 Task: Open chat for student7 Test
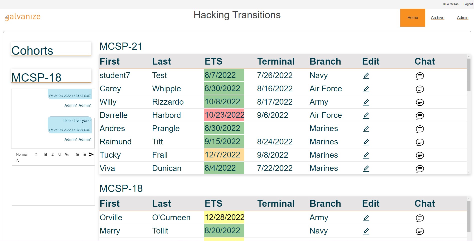(x=420, y=76)
